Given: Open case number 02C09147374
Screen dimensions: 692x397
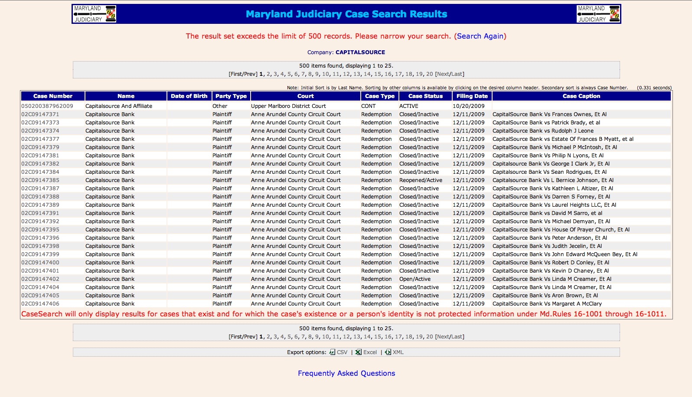Looking at the screenshot, I should (x=40, y=131).
